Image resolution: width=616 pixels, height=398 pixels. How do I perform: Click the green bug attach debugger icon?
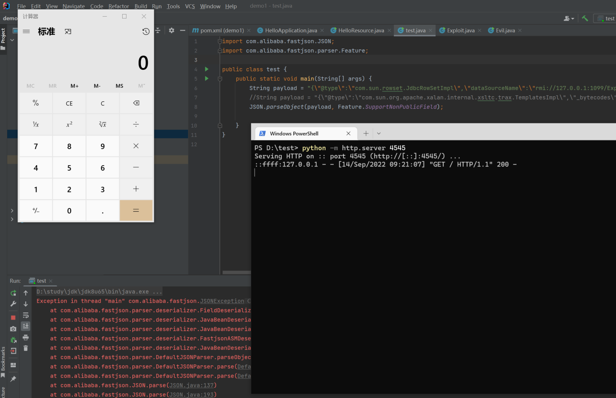coord(13,340)
